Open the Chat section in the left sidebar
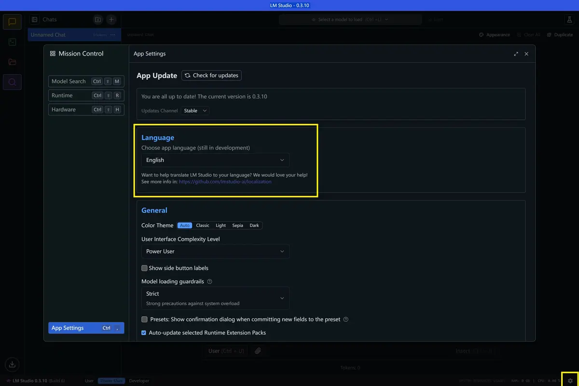The width and height of the screenshot is (579, 386). coord(12,22)
